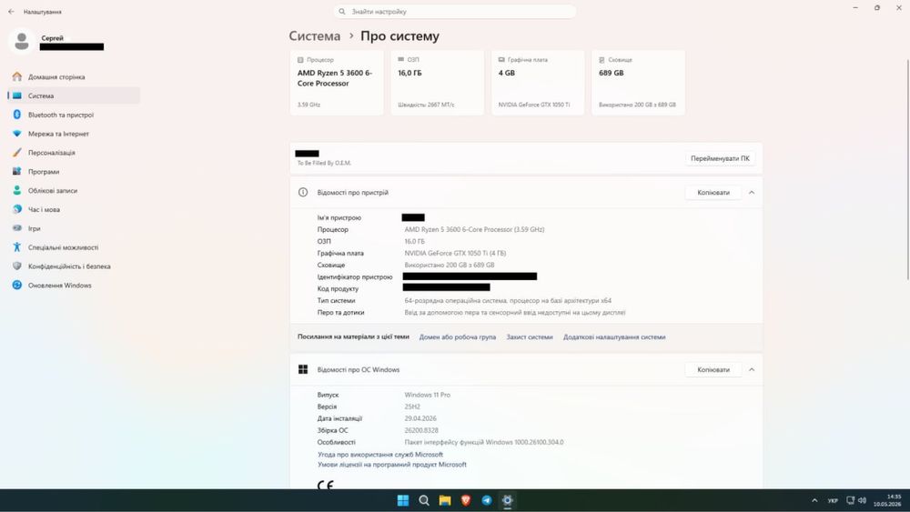
Task: Open Ігри settings
Action: (74, 228)
